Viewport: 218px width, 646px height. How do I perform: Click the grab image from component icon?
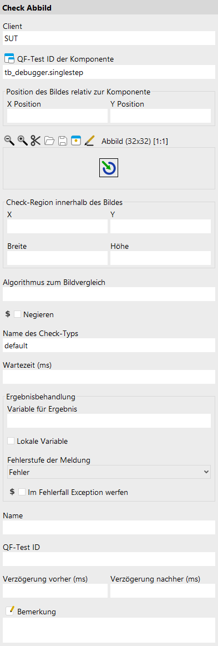pyautogui.click(x=75, y=141)
